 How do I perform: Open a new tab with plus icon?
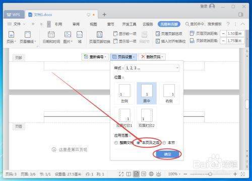coord(104,15)
